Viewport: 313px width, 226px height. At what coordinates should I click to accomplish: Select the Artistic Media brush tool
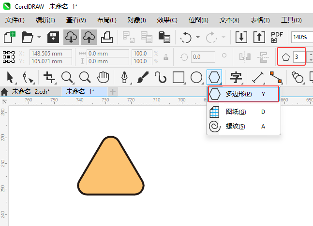pos(143,78)
